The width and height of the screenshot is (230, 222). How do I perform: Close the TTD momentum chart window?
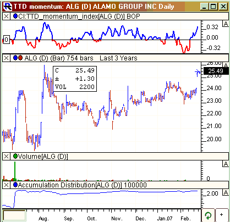click(223, 7)
